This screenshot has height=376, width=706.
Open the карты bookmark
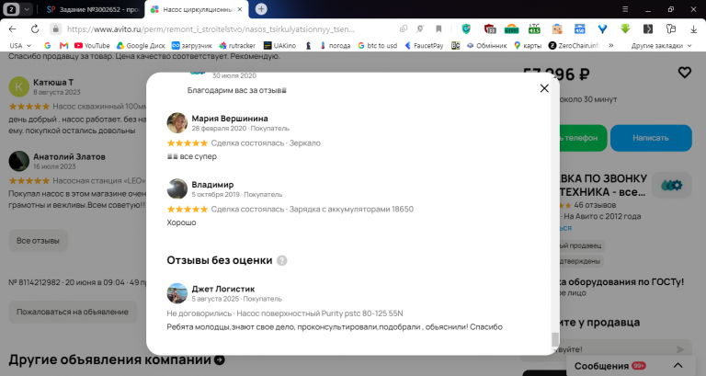[x=528, y=45]
